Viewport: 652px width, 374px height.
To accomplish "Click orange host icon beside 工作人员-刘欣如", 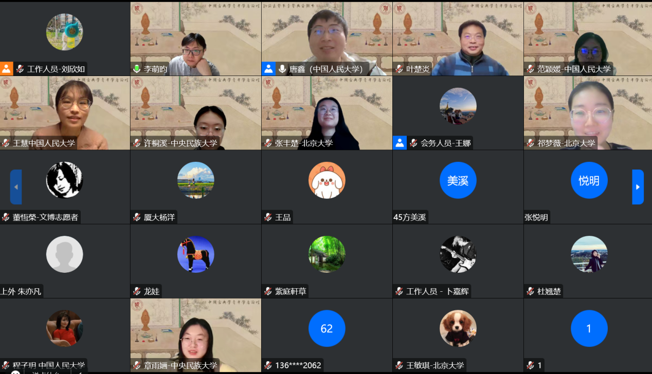I will point(6,69).
